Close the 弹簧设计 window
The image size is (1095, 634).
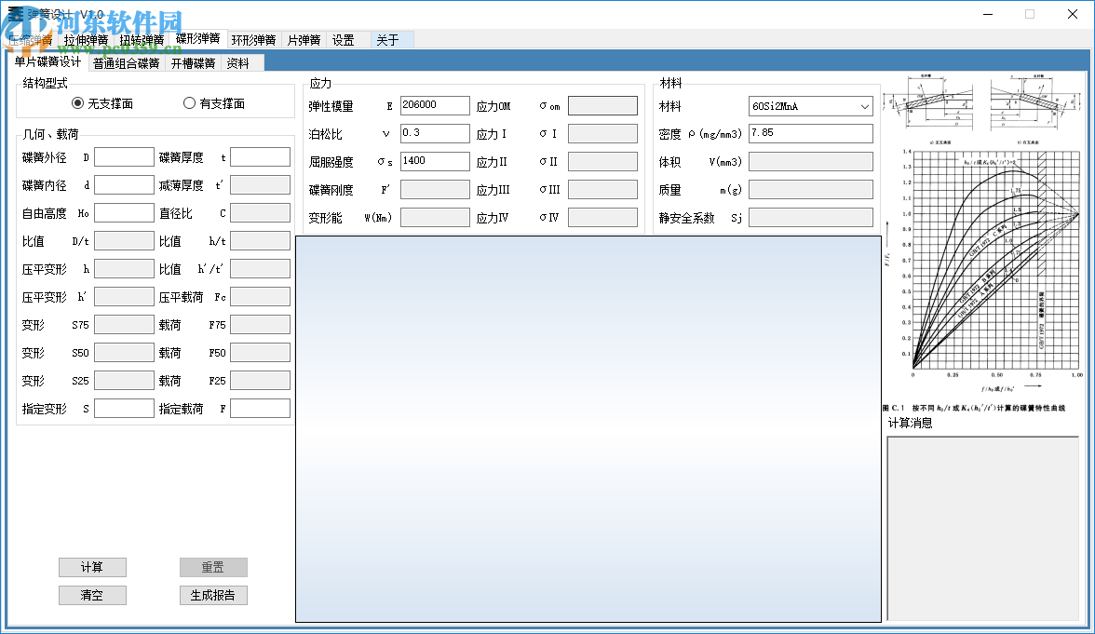click(x=1072, y=14)
